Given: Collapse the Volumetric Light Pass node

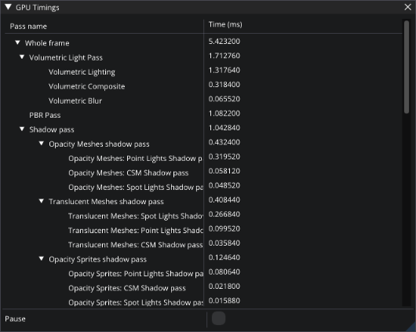Looking at the screenshot, I should tap(22, 57).
